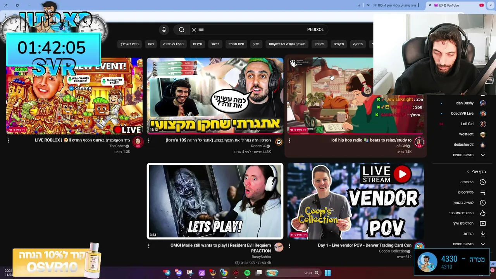Image resolution: width=496 pixels, height=279 pixels.
Task: Select the משחקי פעולה והרפתקאות chip
Action: click(x=287, y=44)
